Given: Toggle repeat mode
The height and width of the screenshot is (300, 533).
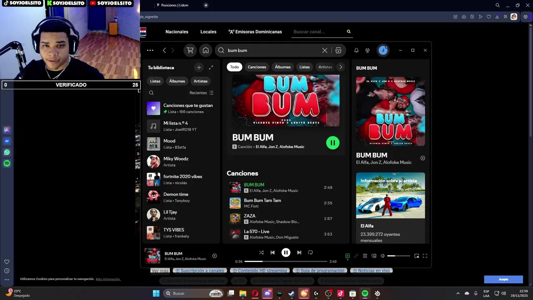Looking at the screenshot, I should 310,252.
